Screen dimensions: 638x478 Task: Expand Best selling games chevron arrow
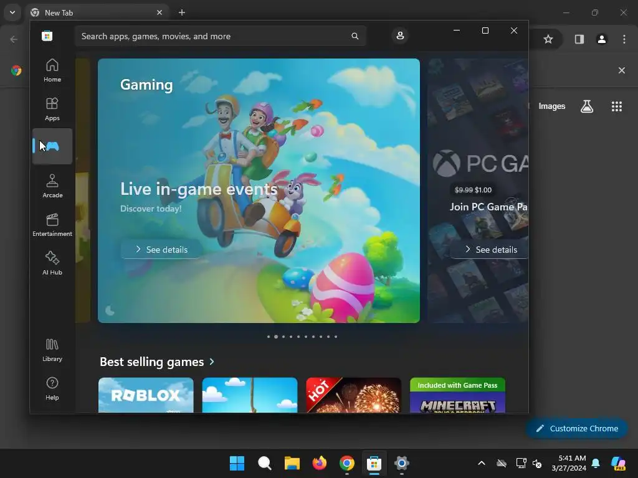pos(212,362)
